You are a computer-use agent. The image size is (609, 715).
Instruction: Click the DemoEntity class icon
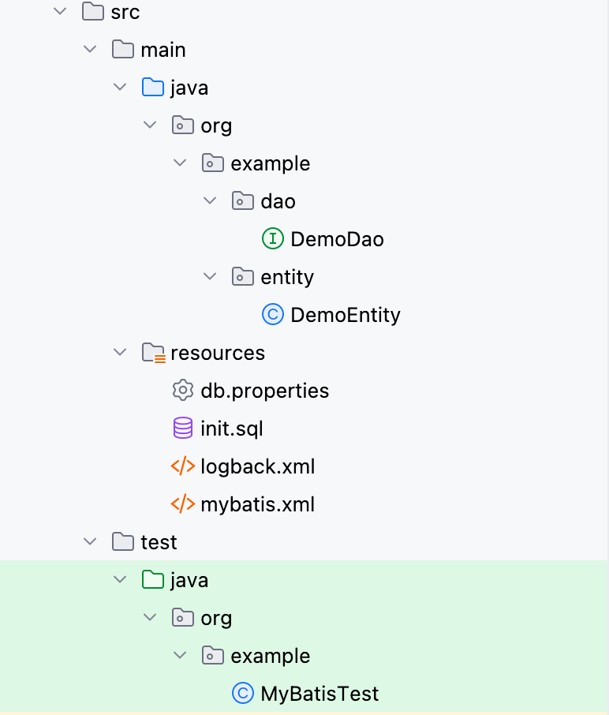pyautogui.click(x=273, y=314)
